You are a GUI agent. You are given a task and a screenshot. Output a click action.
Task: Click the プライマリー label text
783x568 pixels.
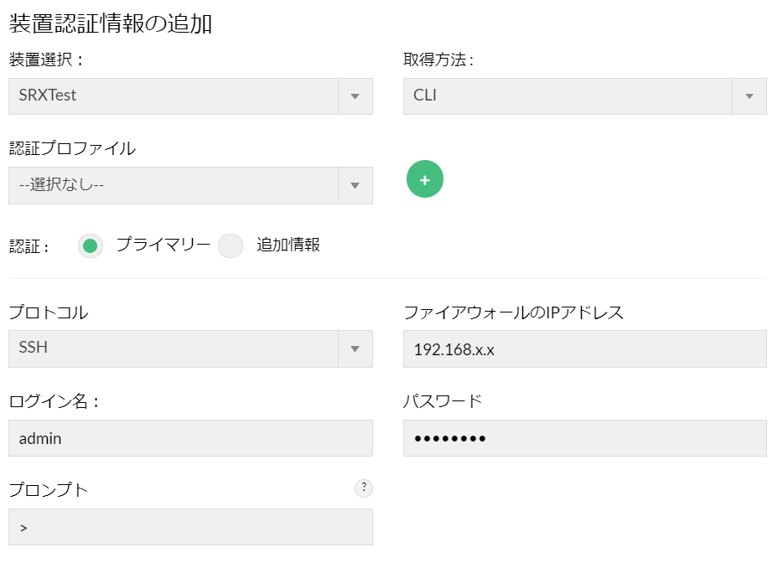click(x=163, y=245)
